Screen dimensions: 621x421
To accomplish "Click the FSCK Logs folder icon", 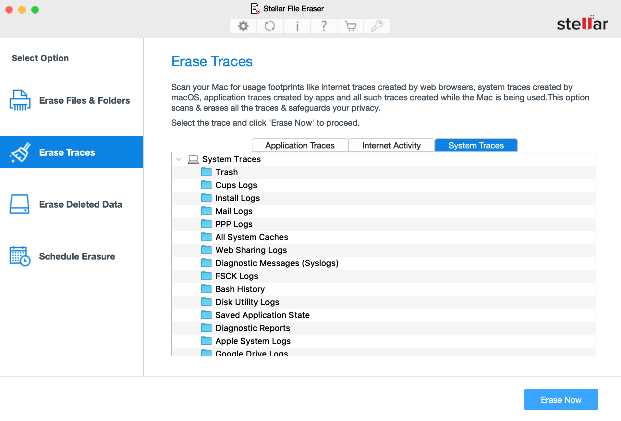I will click(206, 276).
